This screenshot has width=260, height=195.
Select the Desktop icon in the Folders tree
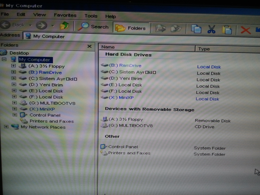coord(4,53)
